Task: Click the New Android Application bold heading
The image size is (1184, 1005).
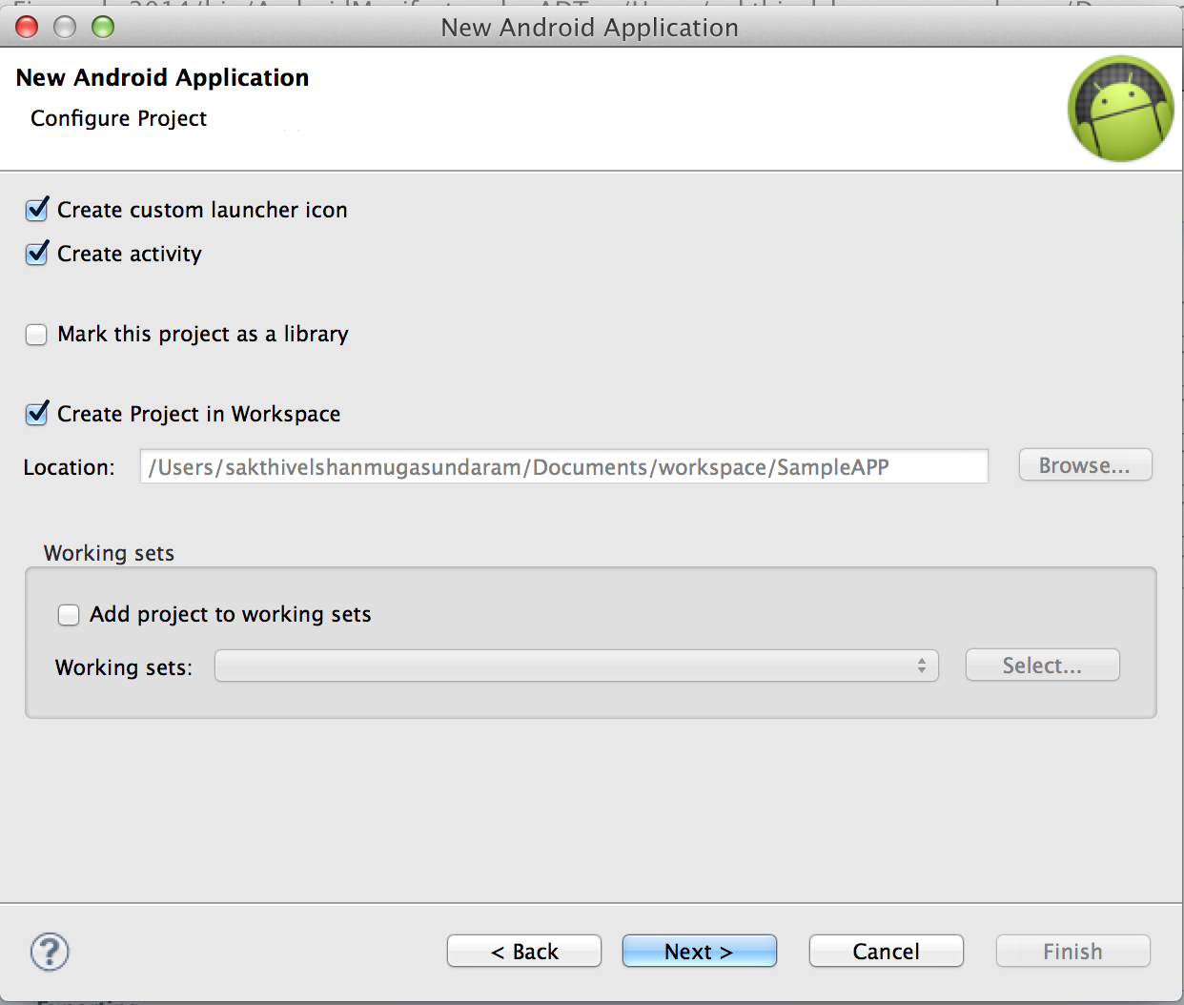Action: (162, 77)
